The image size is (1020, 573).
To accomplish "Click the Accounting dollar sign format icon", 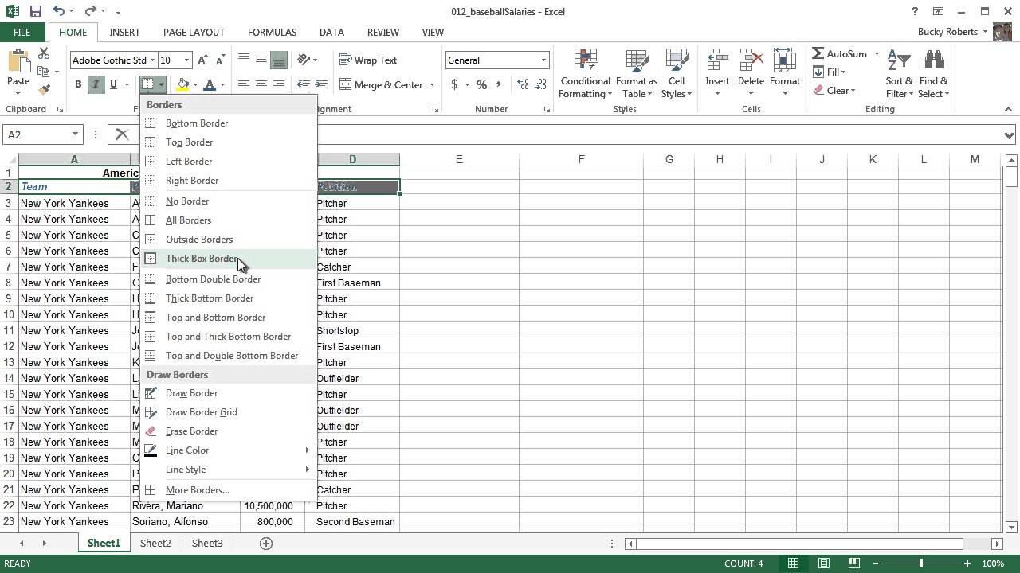I will point(454,84).
